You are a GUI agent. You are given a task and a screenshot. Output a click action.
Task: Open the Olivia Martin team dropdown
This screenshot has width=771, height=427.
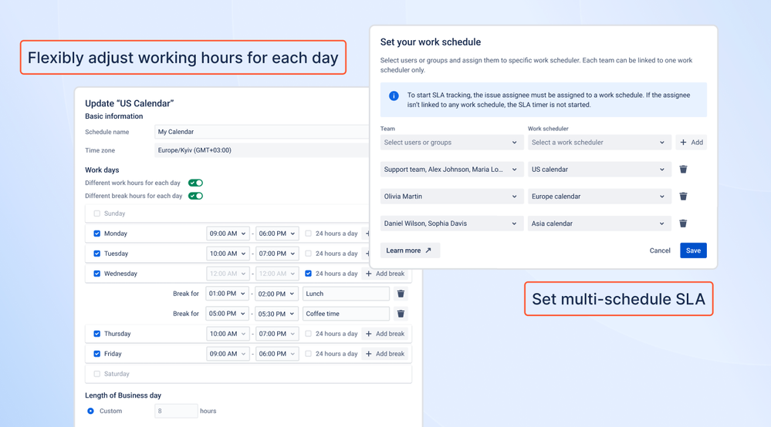451,197
